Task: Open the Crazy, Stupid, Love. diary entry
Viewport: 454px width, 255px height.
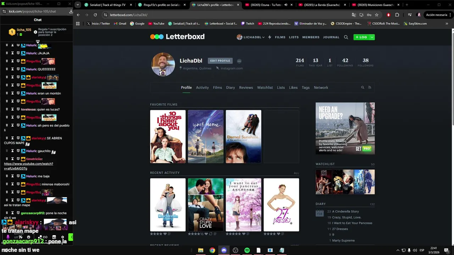Action: pos(347,217)
